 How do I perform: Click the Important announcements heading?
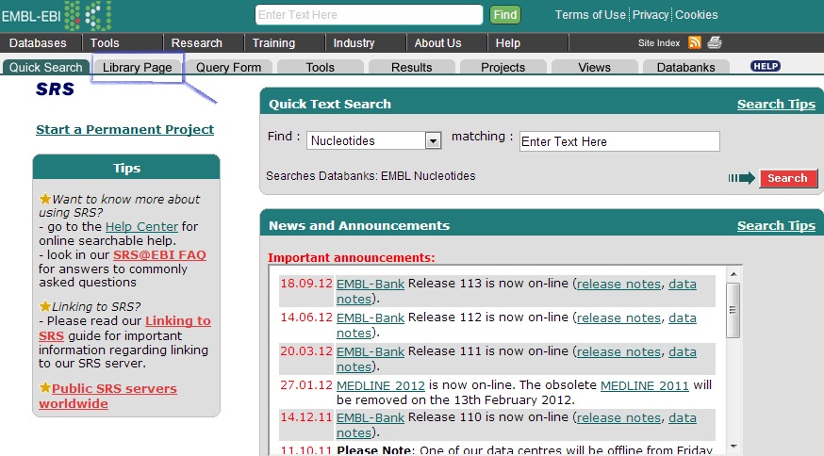pyautogui.click(x=351, y=257)
